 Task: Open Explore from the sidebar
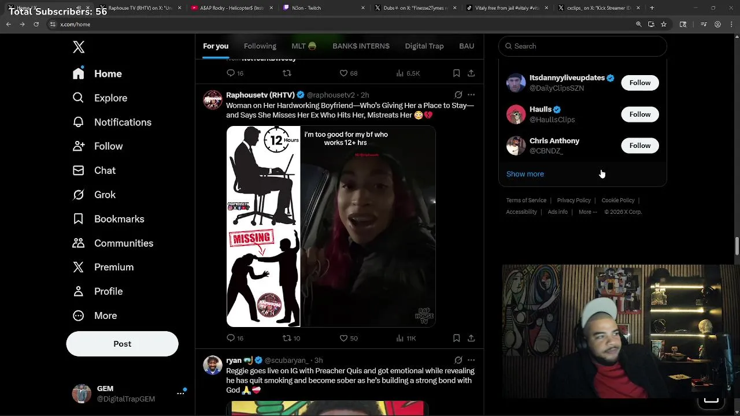[99, 98]
